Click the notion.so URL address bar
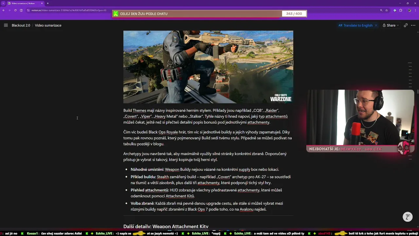This screenshot has height=236, width=419. tap(69, 10)
